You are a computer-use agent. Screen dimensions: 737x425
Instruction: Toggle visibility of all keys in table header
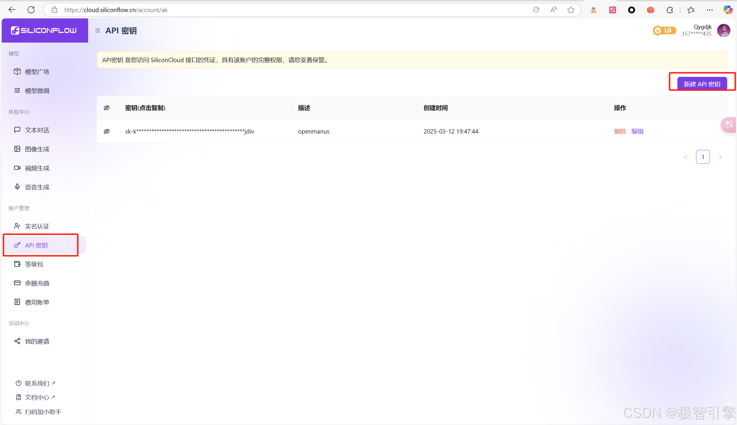(x=107, y=108)
